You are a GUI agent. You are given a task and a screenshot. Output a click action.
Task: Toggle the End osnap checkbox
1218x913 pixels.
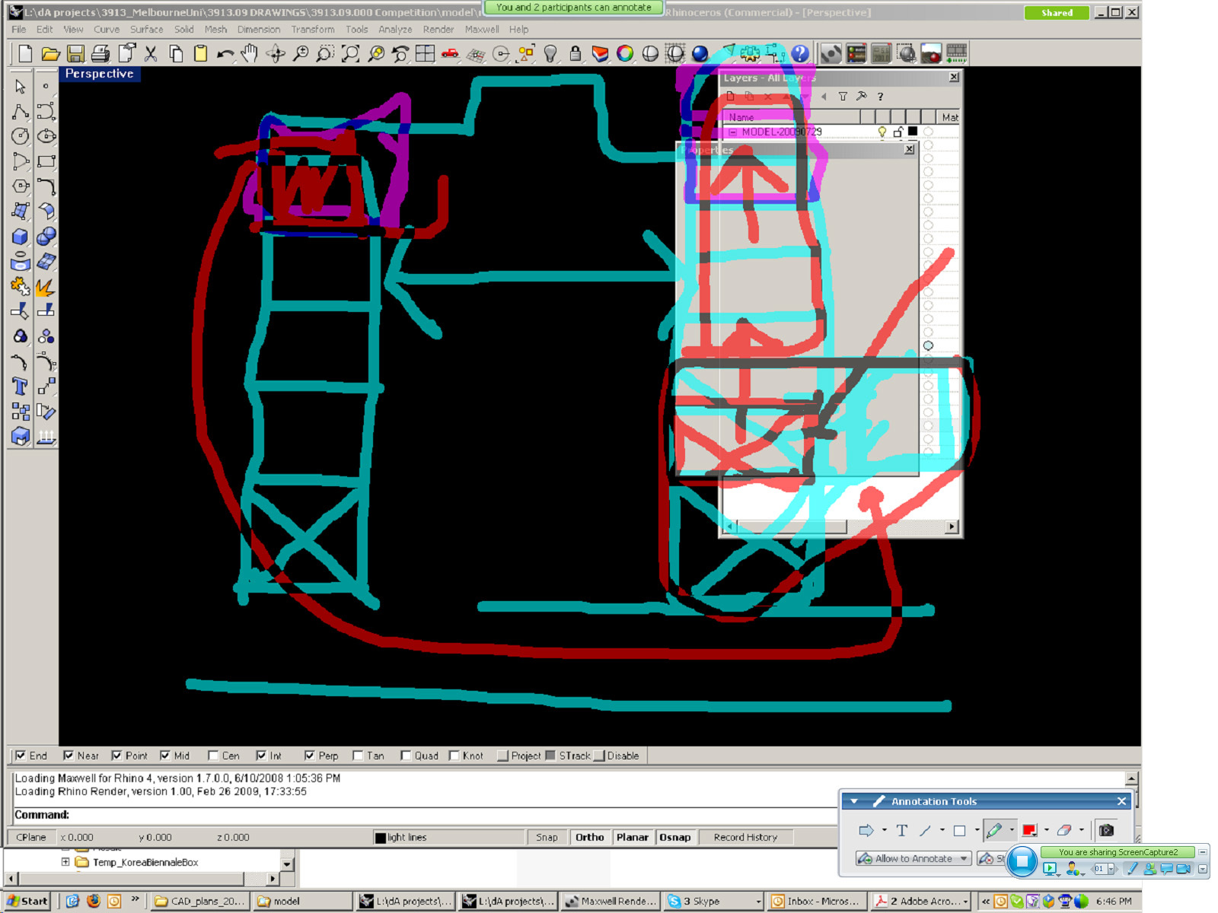21,756
